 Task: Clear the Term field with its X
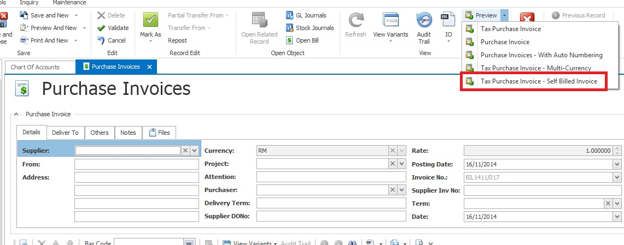608,204
